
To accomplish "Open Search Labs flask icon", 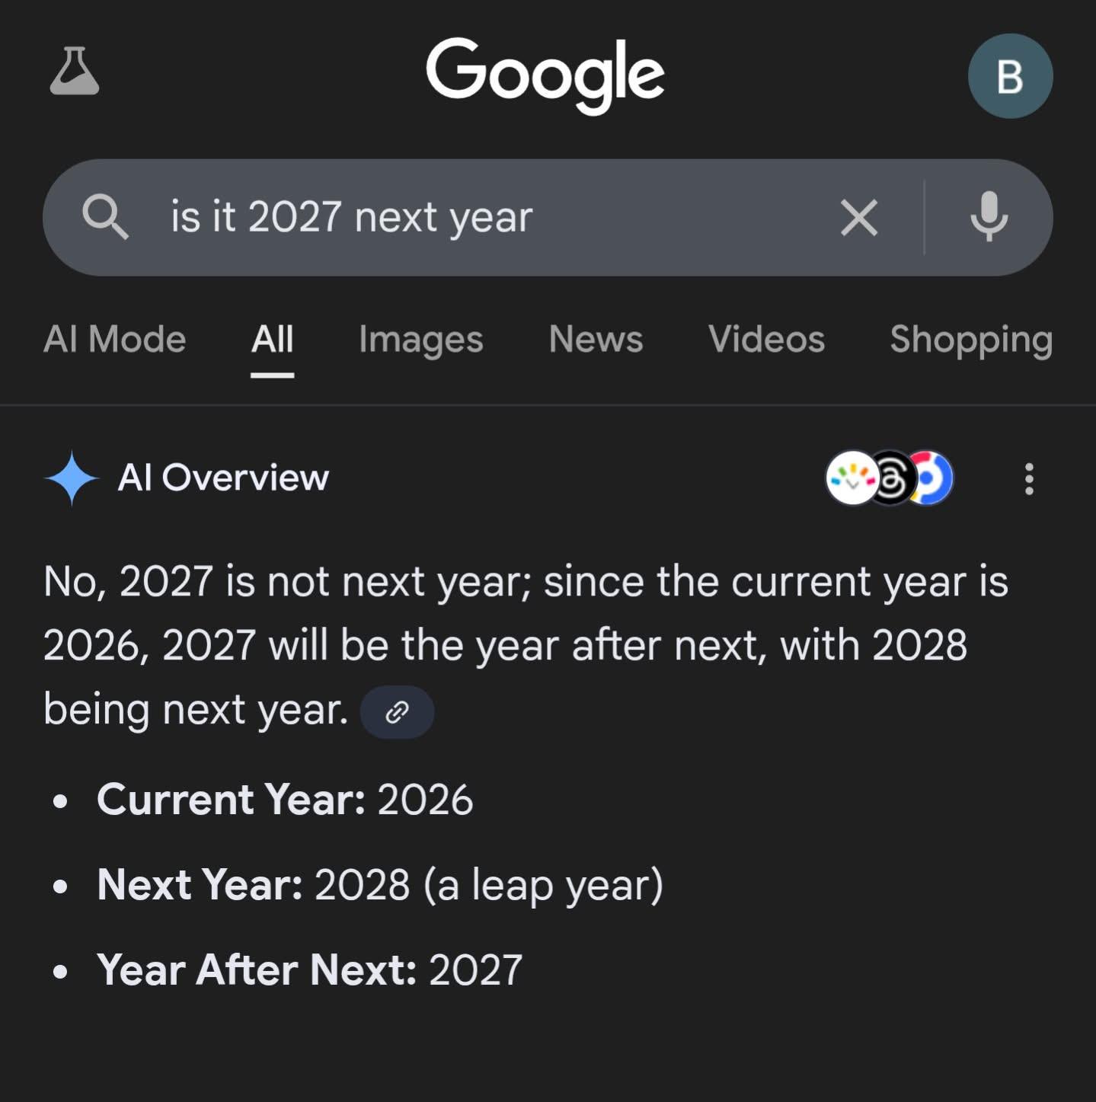I will (x=75, y=72).
